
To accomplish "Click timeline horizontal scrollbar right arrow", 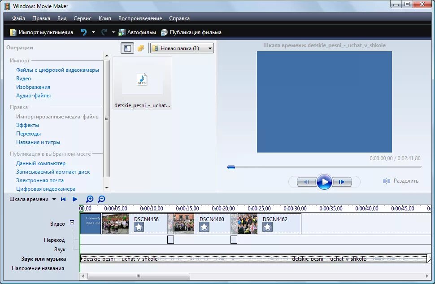I will click(x=427, y=276).
